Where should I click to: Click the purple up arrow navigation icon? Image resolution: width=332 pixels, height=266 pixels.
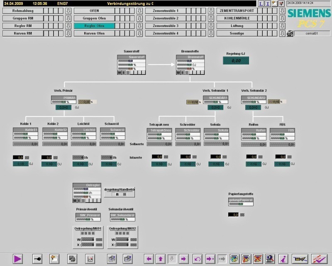coord(161,259)
